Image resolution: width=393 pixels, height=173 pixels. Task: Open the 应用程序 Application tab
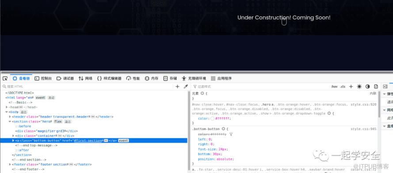221,78
